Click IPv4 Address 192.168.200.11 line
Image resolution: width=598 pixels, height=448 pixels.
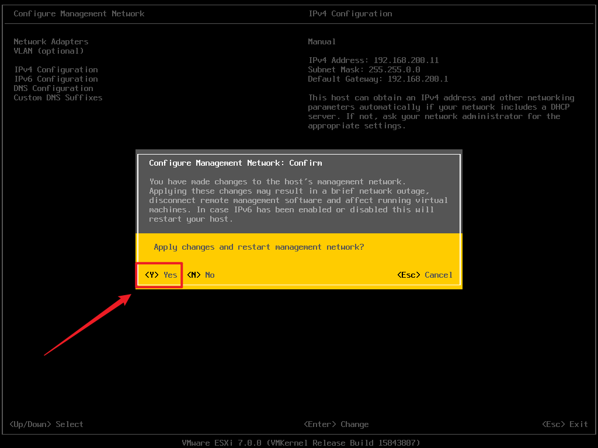[373, 60]
